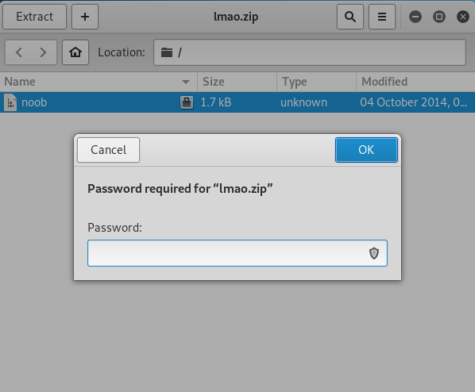
Task: Go back with the left arrow
Action: pyautogui.click(x=18, y=52)
